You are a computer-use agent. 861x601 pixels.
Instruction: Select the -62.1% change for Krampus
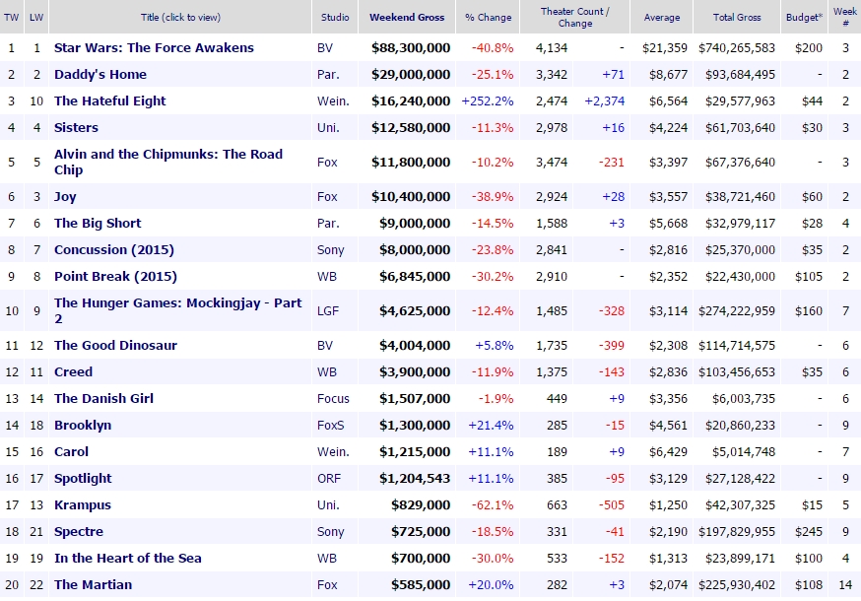coord(493,504)
